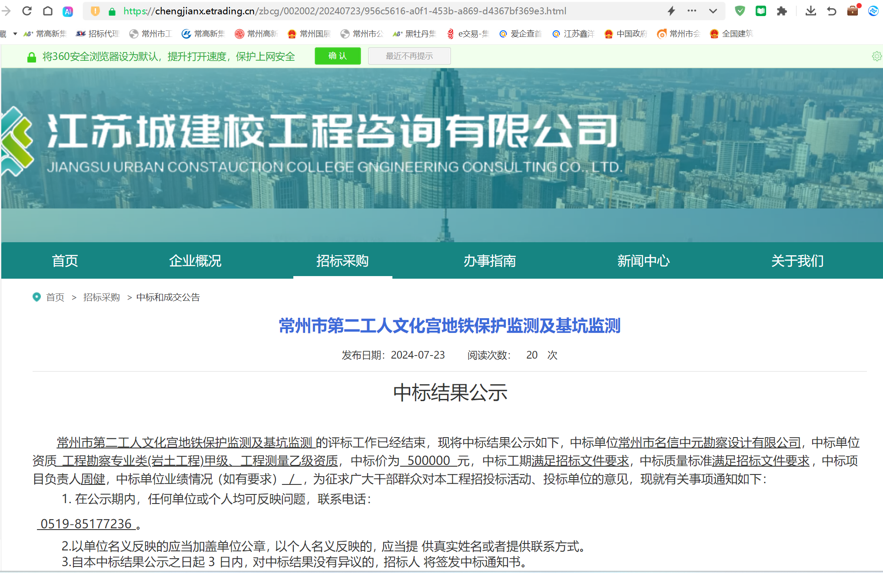Click the read count value 20
This screenshot has width=883, height=573.
(532, 355)
